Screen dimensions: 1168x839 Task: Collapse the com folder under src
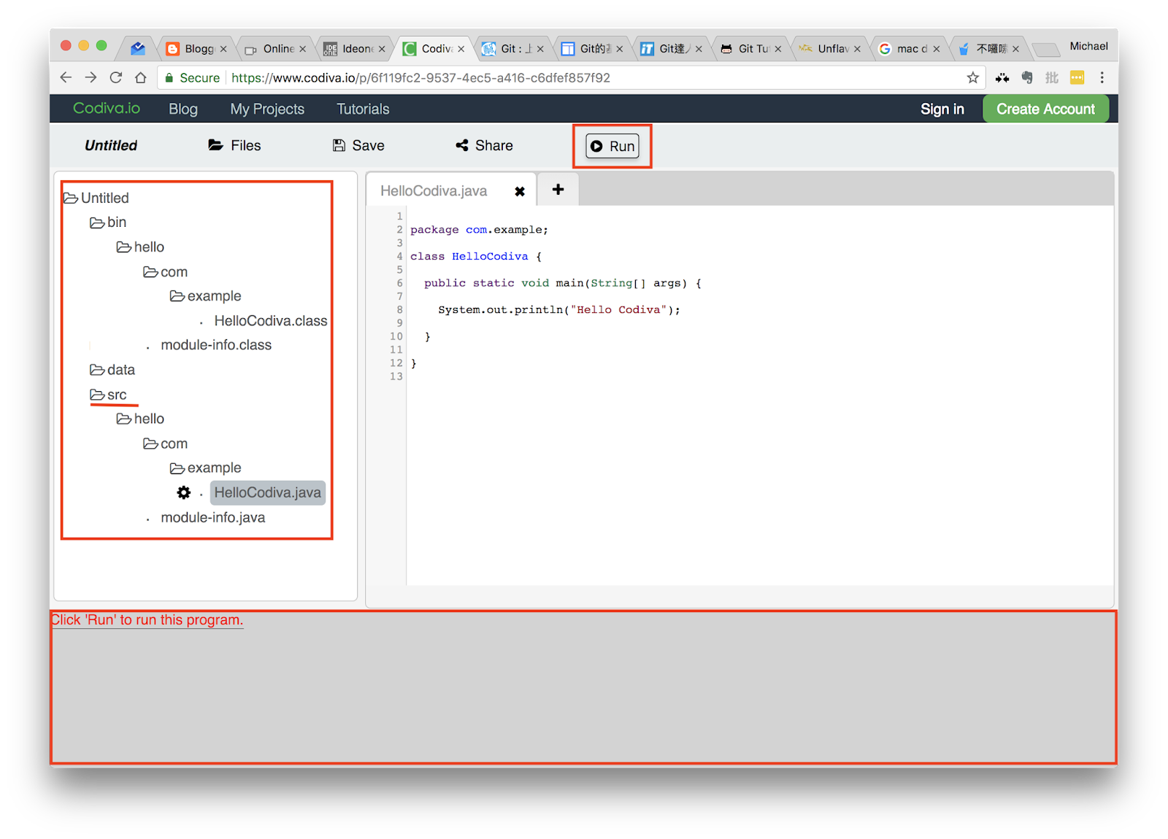point(166,444)
